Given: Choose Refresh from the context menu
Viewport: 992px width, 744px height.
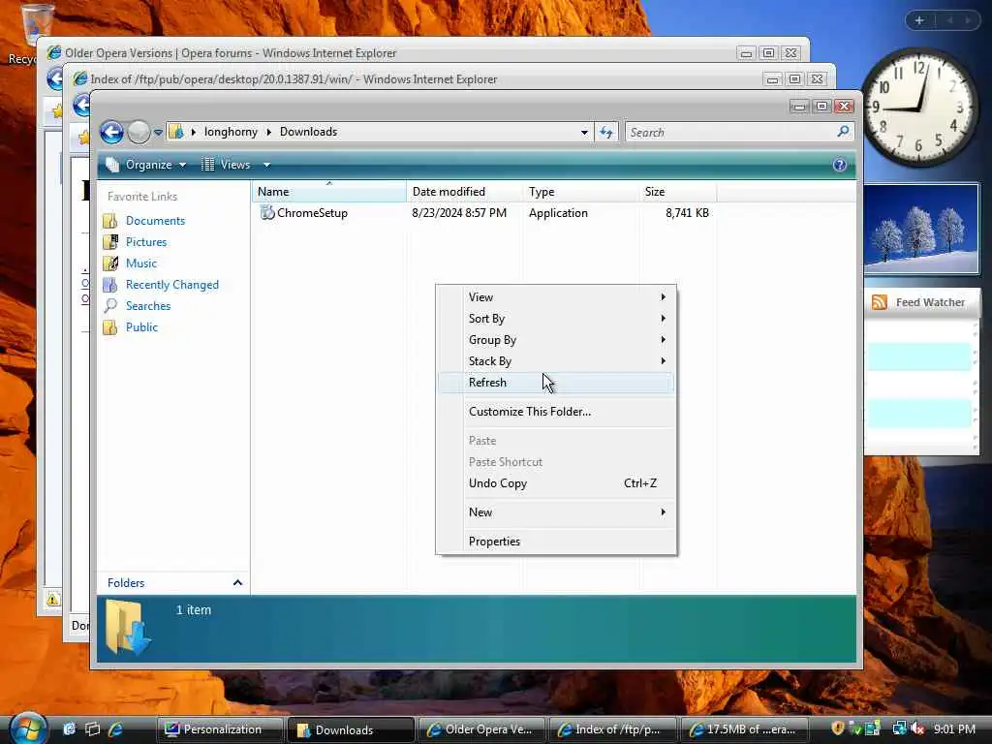Looking at the screenshot, I should pos(555,383).
